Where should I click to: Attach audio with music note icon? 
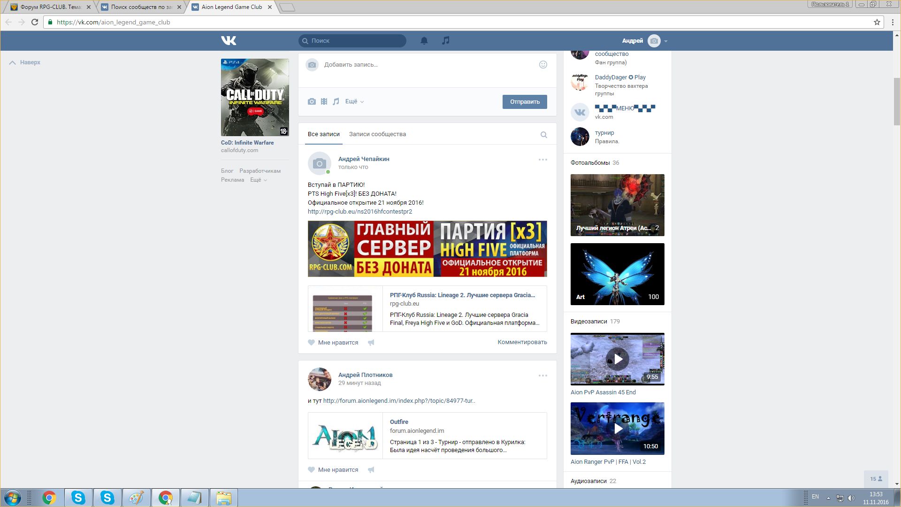336,101
